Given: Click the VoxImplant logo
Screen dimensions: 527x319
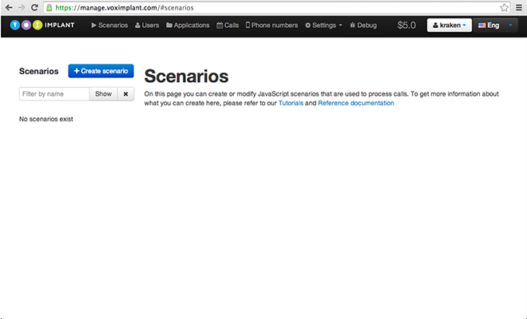Looking at the screenshot, I should pos(42,25).
